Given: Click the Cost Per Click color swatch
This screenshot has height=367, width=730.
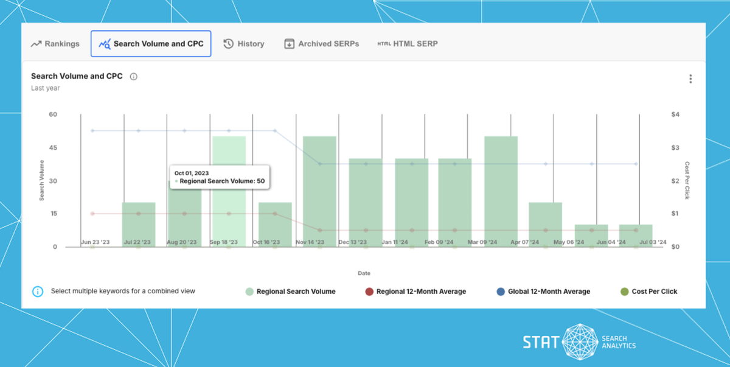Looking at the screenshot, I should (624, 291).
